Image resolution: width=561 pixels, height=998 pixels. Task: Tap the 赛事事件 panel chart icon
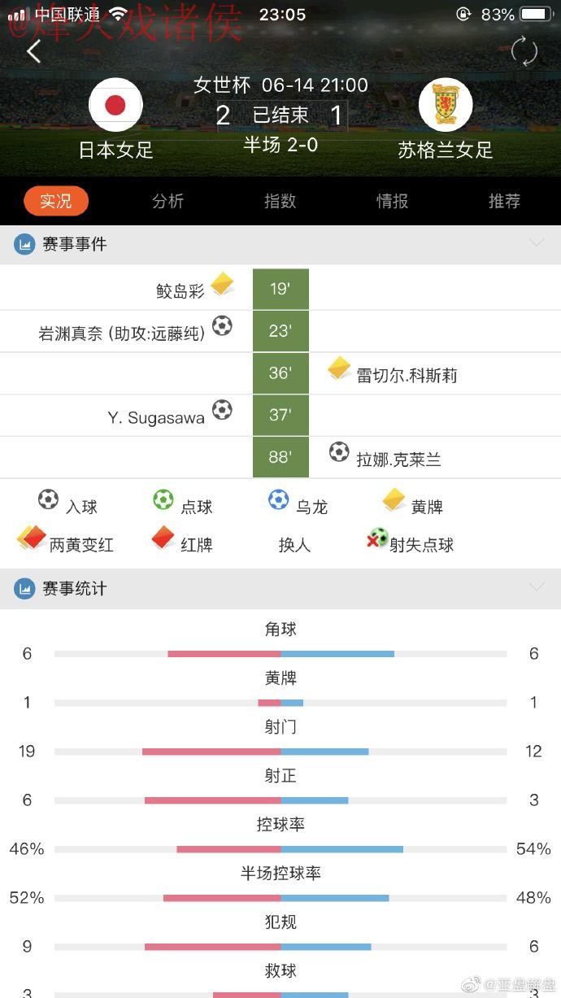[x=24, y=243]
